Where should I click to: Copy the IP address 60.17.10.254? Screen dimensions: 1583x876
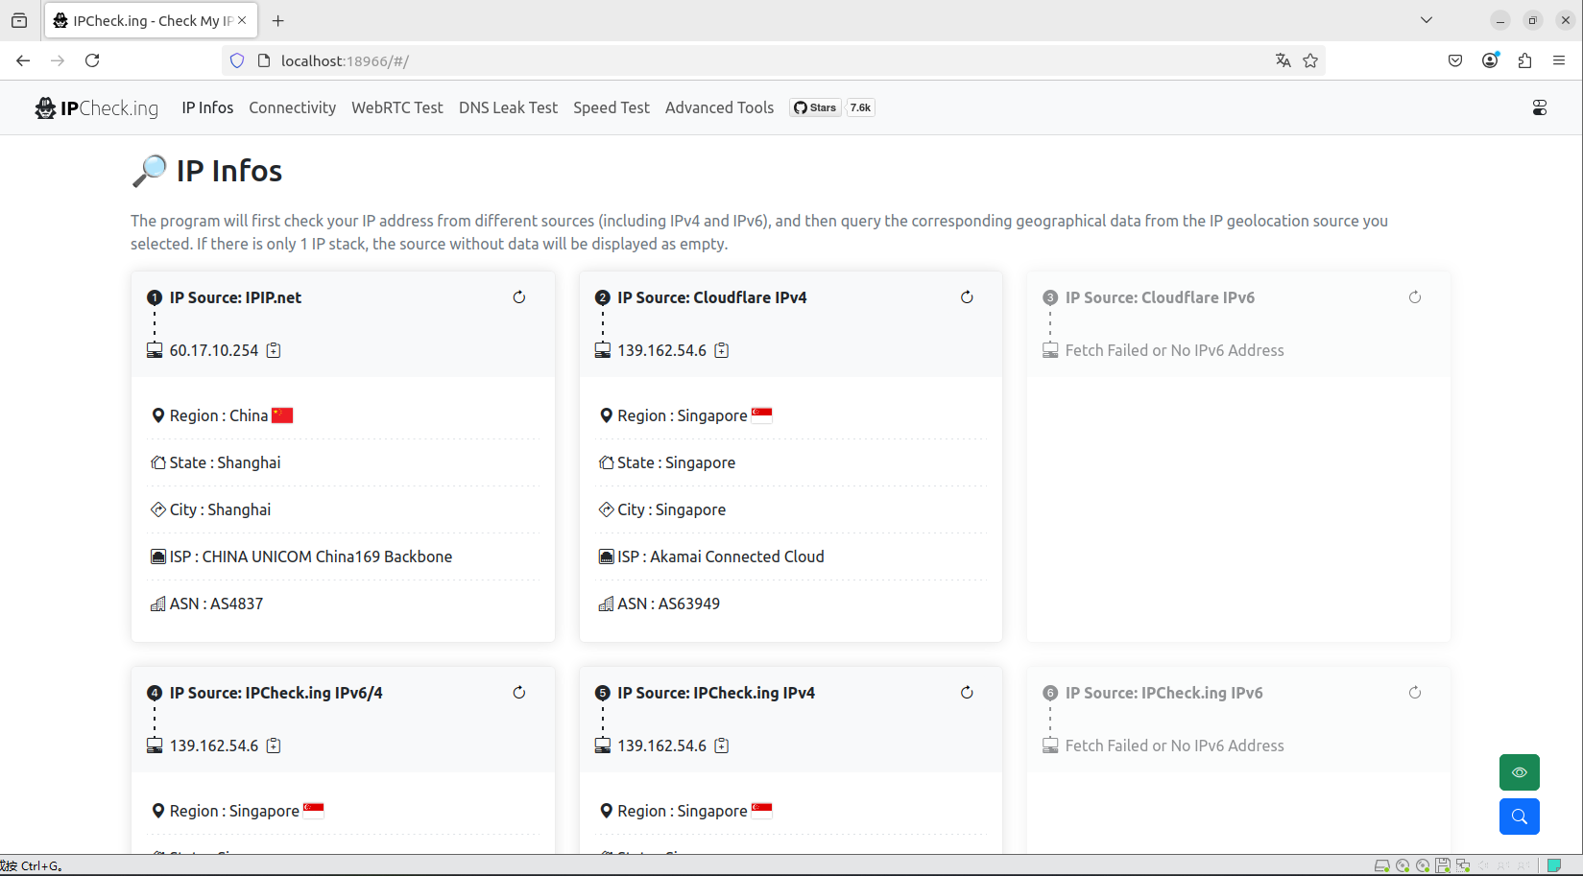pyautogui.click(x=274, y=350)
